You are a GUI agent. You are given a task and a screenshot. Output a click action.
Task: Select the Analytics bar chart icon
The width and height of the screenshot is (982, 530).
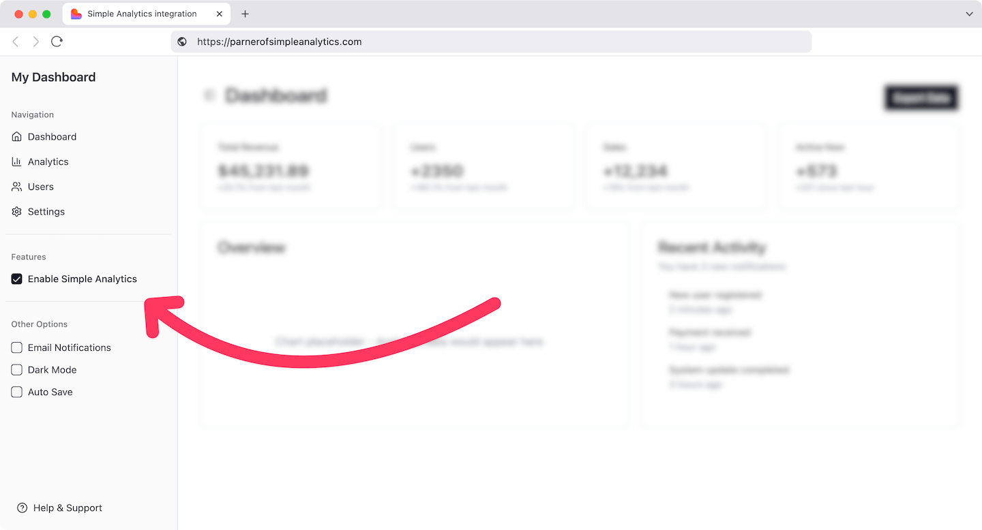point(17,161)
